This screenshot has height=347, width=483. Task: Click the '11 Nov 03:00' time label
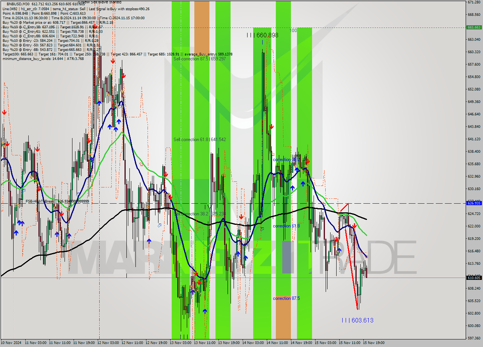point(35,343)
